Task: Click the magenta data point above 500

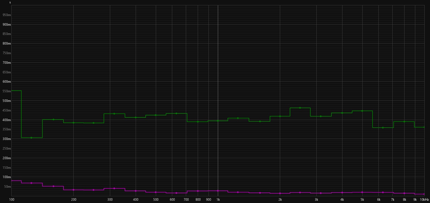Action: [156, 192]
